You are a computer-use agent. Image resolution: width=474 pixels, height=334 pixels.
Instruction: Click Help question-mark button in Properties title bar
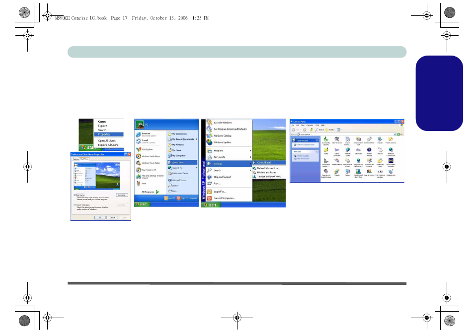(126, 154)
